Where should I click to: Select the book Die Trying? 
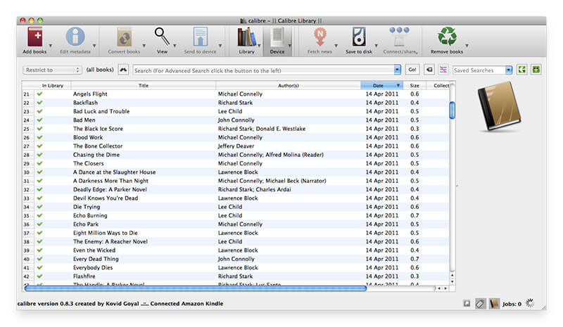(235, 207)
